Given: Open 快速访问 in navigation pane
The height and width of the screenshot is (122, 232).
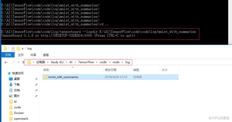Looking at the screenshot, I should pos(18,73).
